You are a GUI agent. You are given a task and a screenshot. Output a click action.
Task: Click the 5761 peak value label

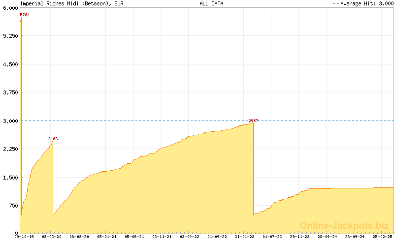click(25, 15)
